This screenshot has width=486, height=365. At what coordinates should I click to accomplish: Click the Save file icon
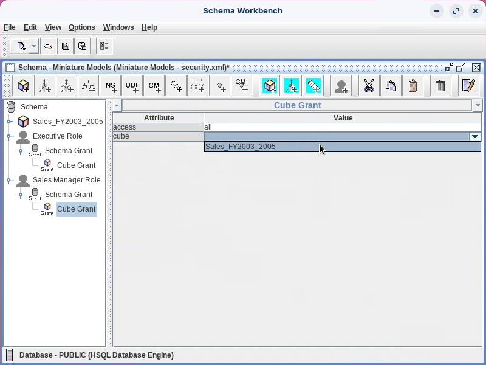pos(66,46)
